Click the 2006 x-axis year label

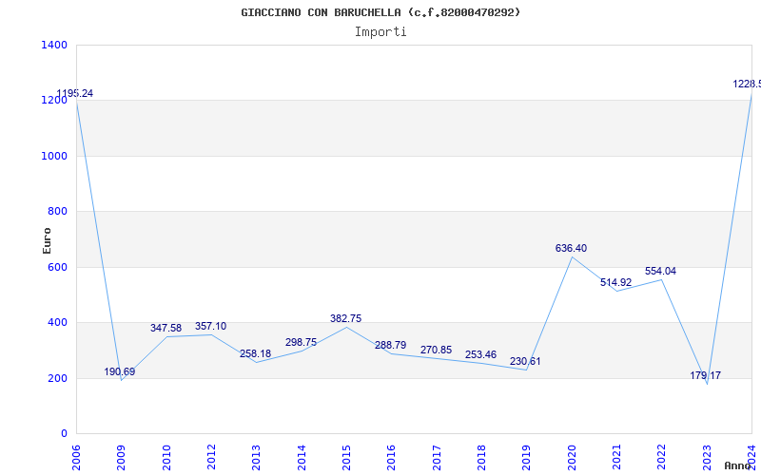(x=76, y=458)
